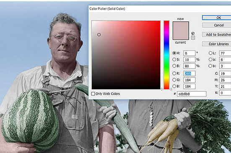Select the G green radio button

174,80
